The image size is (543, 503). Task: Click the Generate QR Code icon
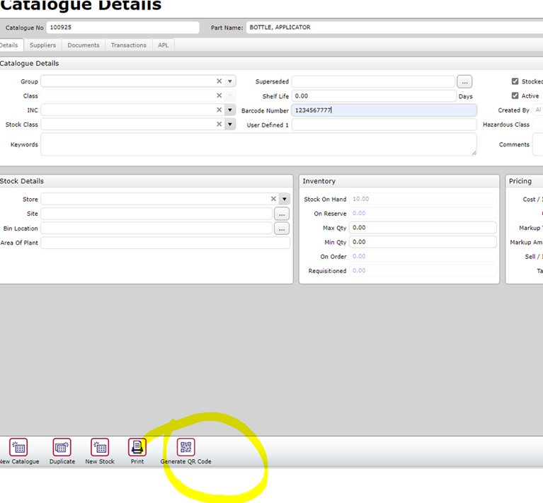(185, 447)
